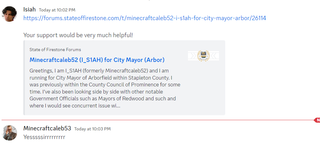Click the State of Firestone Forums provider label
Viewport: 320px width, 144px height.
coord(55,50)
